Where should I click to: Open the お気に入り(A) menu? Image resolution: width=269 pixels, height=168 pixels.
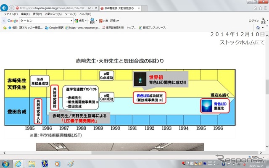tap(53, 14)
